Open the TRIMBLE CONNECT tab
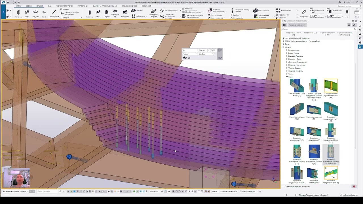 (x=130, y=6)
